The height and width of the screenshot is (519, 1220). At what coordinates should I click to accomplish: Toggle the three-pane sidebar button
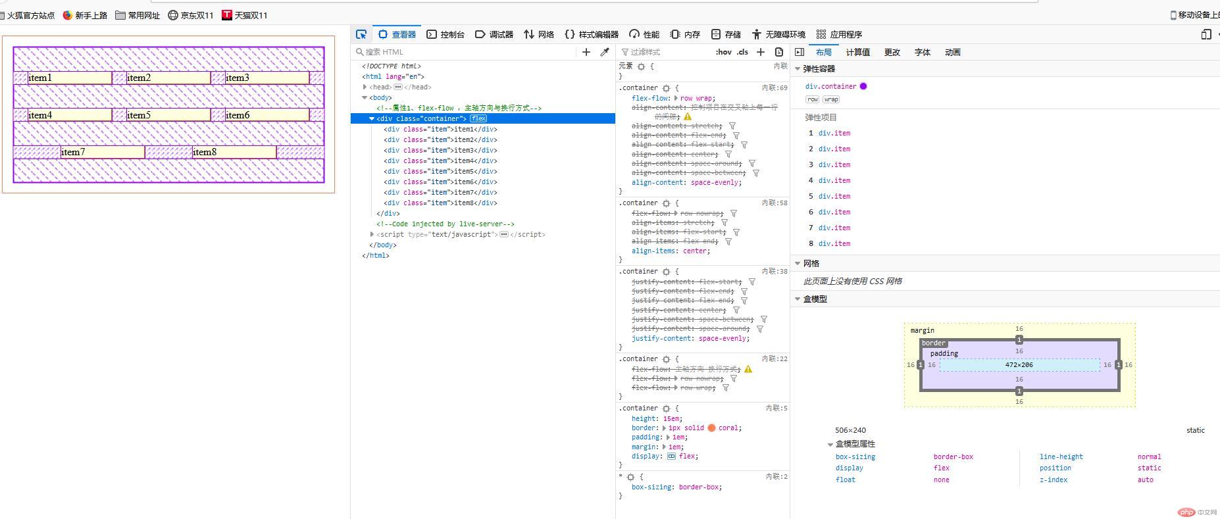(x=800, y=52)
